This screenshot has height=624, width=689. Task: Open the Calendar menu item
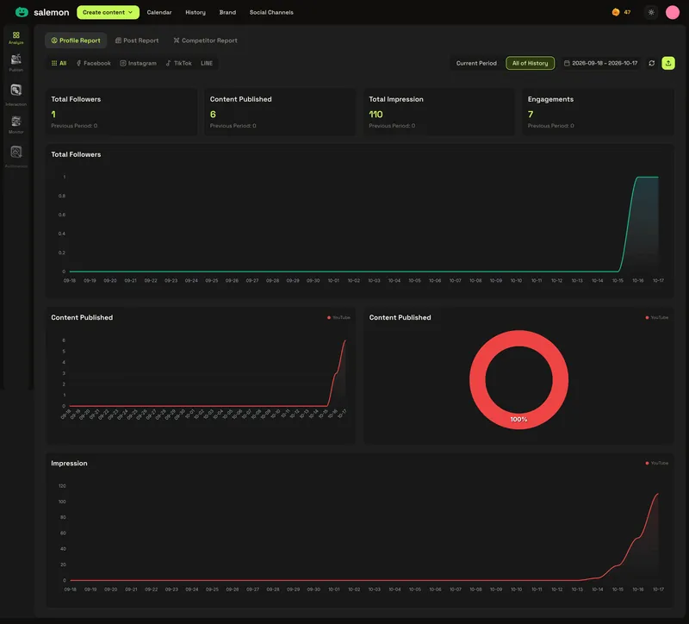pos(159,12)
